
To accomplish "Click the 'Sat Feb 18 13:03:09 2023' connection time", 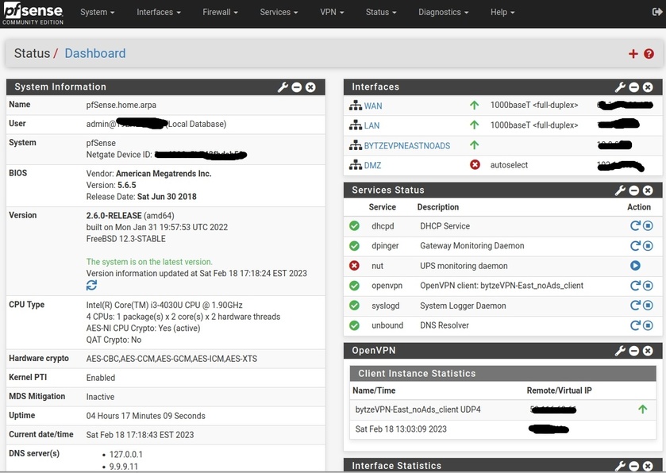I will (401, 429).
